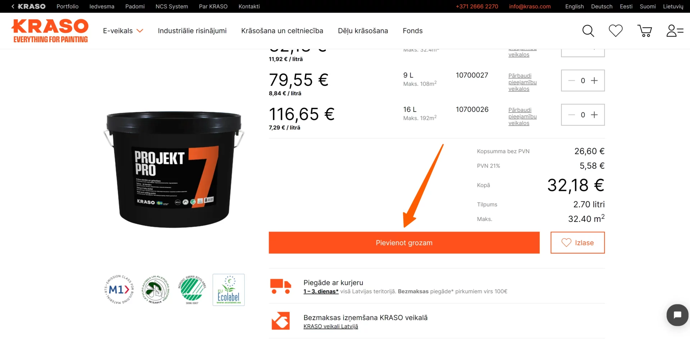
Task: Click the M1 emission class badge
Action: pyautogui.click(x=119, y=290)
